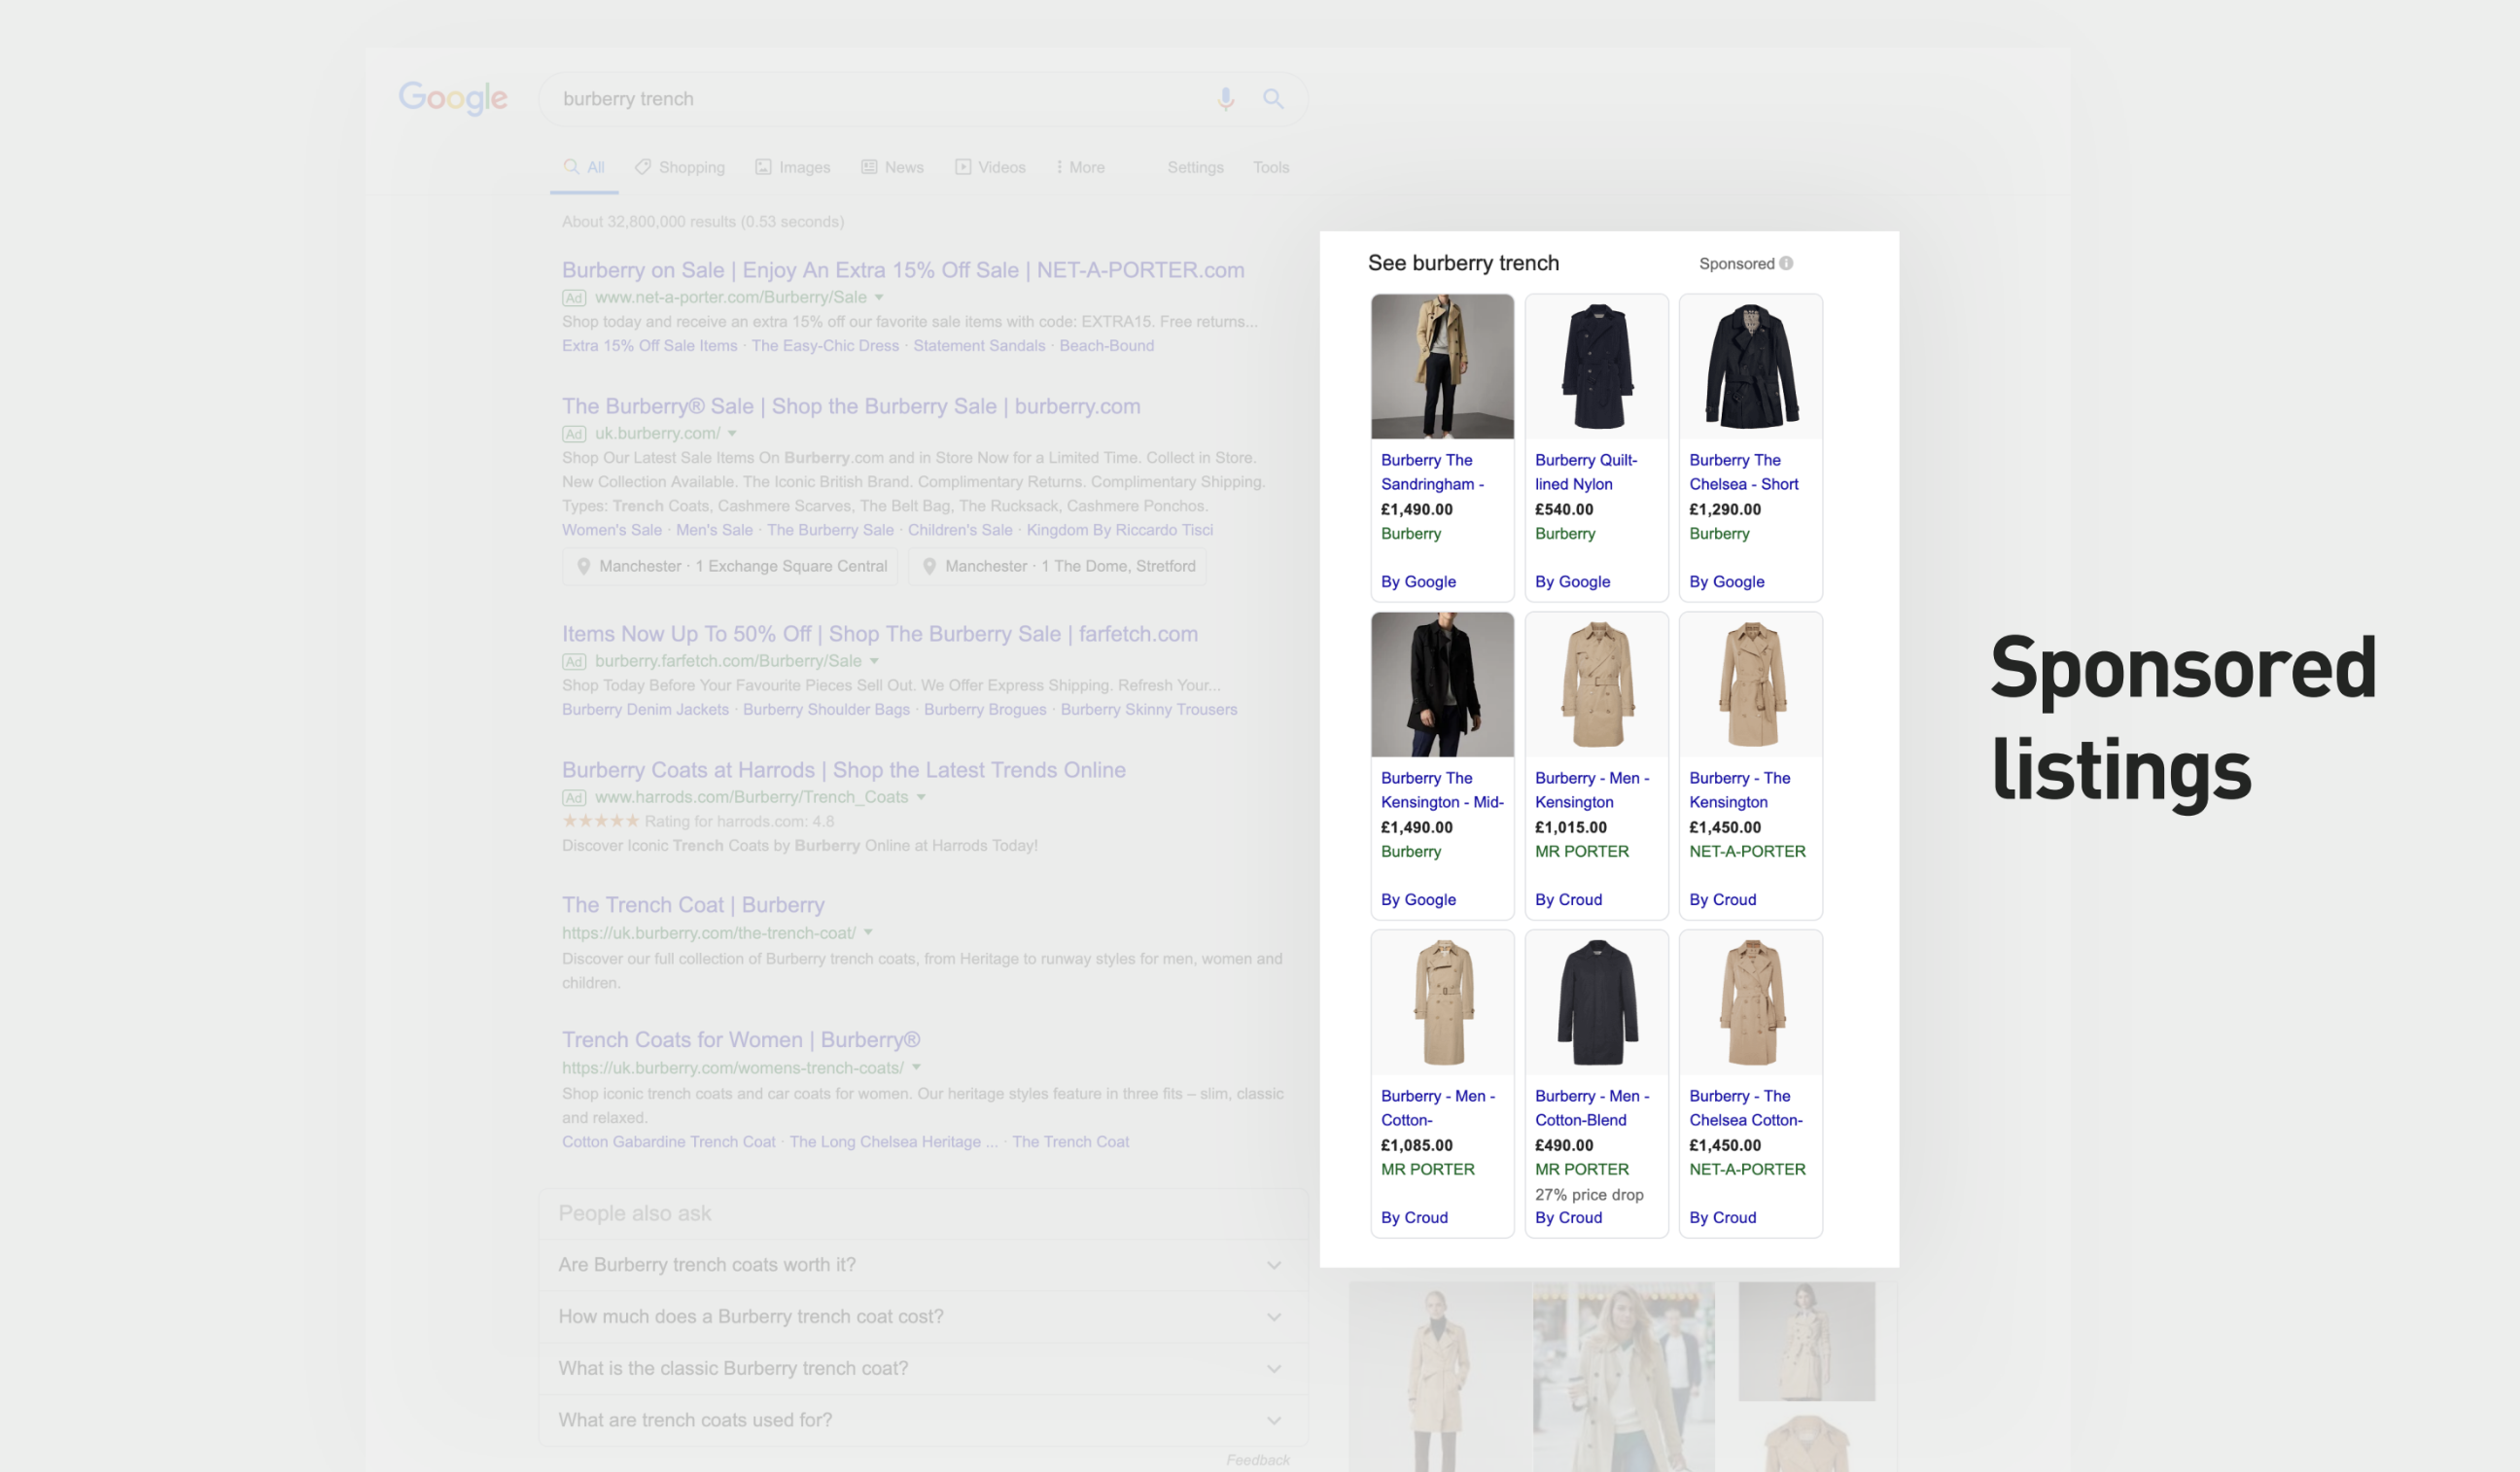Click Manchester Exchange Square location pin
The height and width of the screenshot is (1472, 2520).
click(584, 567)
